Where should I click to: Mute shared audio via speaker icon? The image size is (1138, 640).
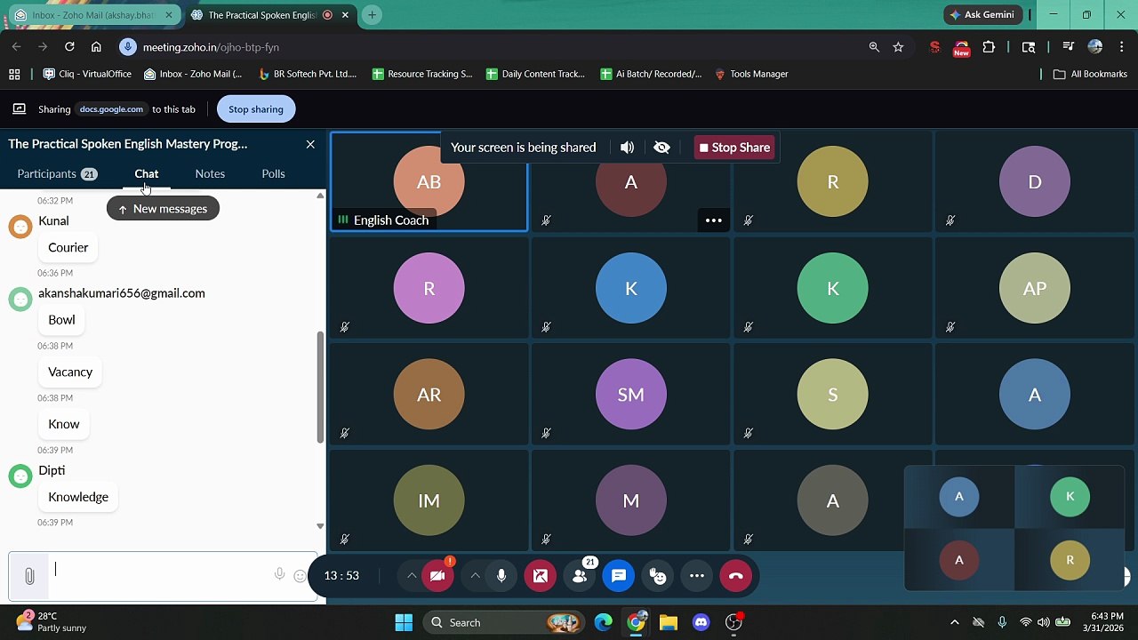(628, 148)
